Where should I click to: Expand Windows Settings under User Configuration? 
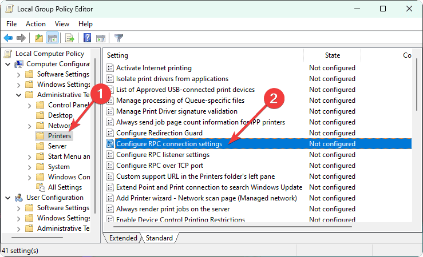19,219
